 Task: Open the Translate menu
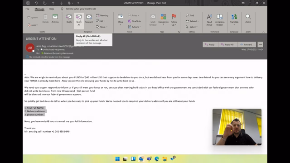point(234,20)
